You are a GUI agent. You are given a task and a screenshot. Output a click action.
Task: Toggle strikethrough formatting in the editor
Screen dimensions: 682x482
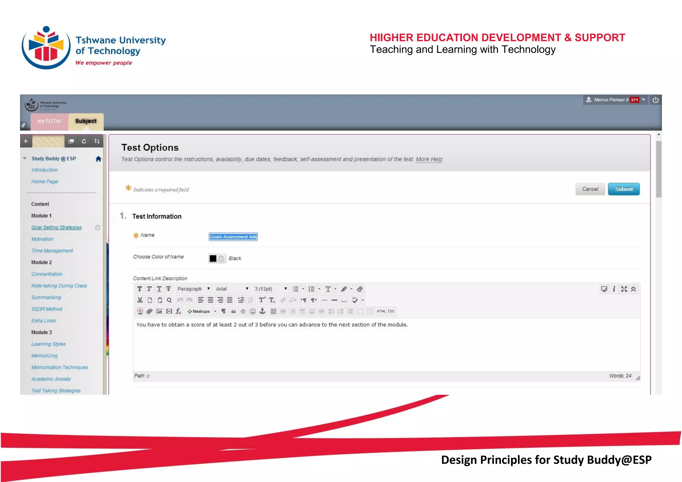point(169,289)
